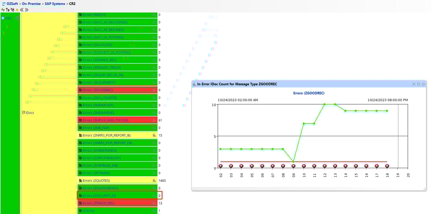Click the green data point at hour 10
This screenshot has width=431, height=214.
click(x=304, y=124)
